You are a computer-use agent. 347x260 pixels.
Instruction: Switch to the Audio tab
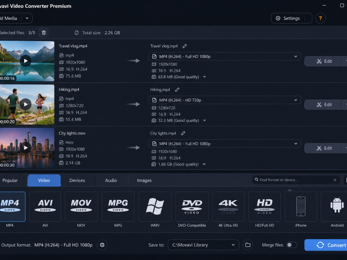point(111,180)
